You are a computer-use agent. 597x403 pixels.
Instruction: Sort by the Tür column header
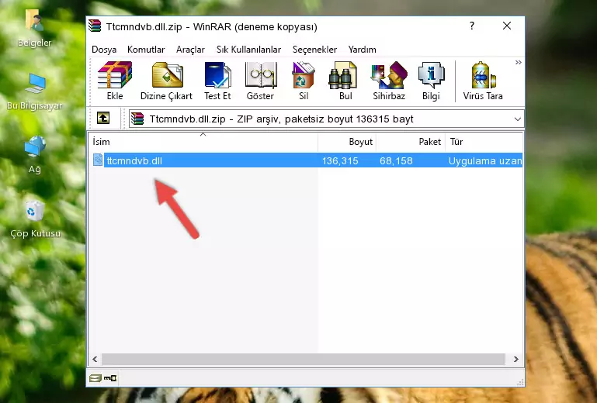(x=484, y=142)
